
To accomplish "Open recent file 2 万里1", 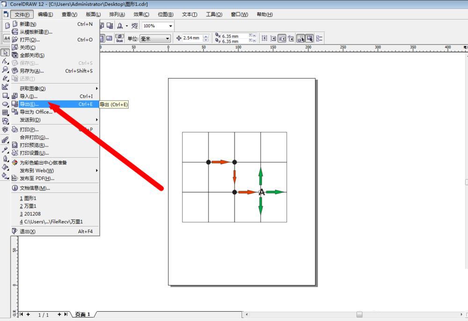I will tap(28, 206).
